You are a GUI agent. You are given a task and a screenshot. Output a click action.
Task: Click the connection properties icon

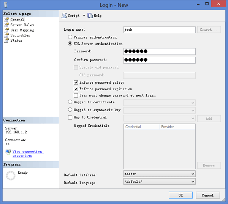8,152
